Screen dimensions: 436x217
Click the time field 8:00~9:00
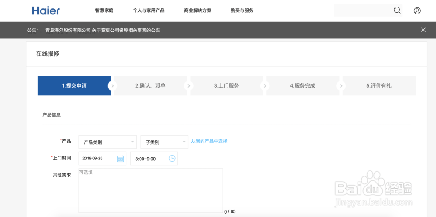(154, 158)
